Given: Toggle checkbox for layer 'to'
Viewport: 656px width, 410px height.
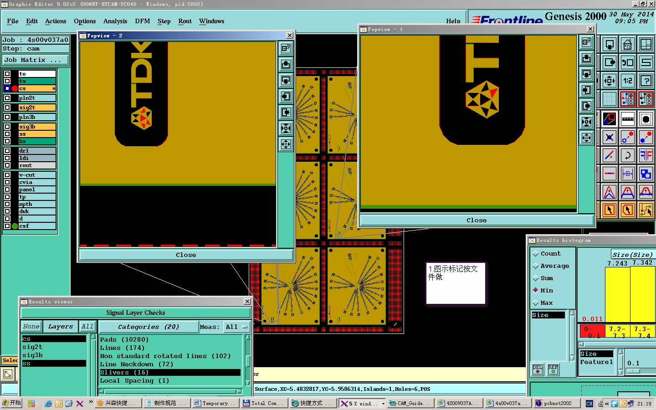Looking at the screenshot, I should tap(7, 74).
